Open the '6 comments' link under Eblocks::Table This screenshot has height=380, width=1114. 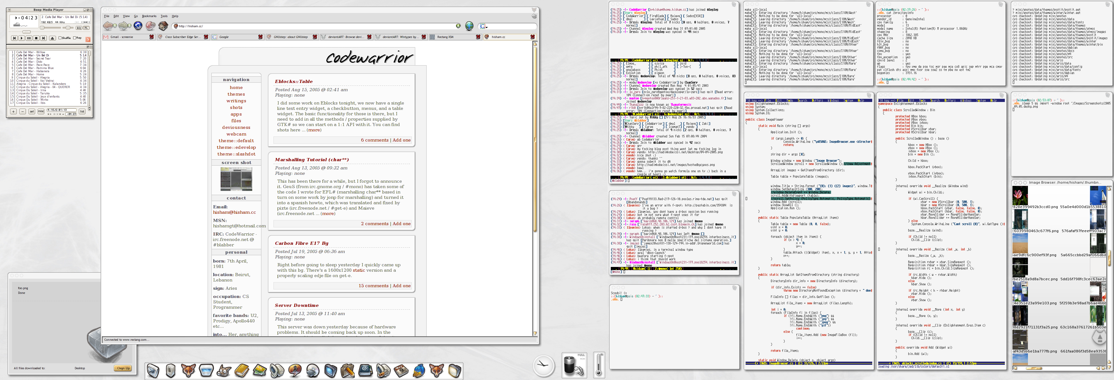(x=374, y=140)
